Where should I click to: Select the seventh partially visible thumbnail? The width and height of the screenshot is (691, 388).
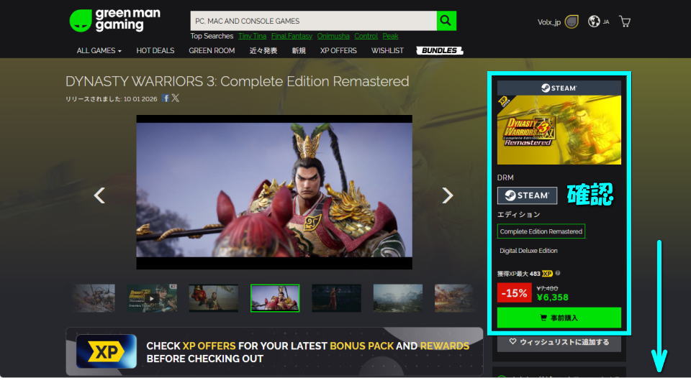455,298
